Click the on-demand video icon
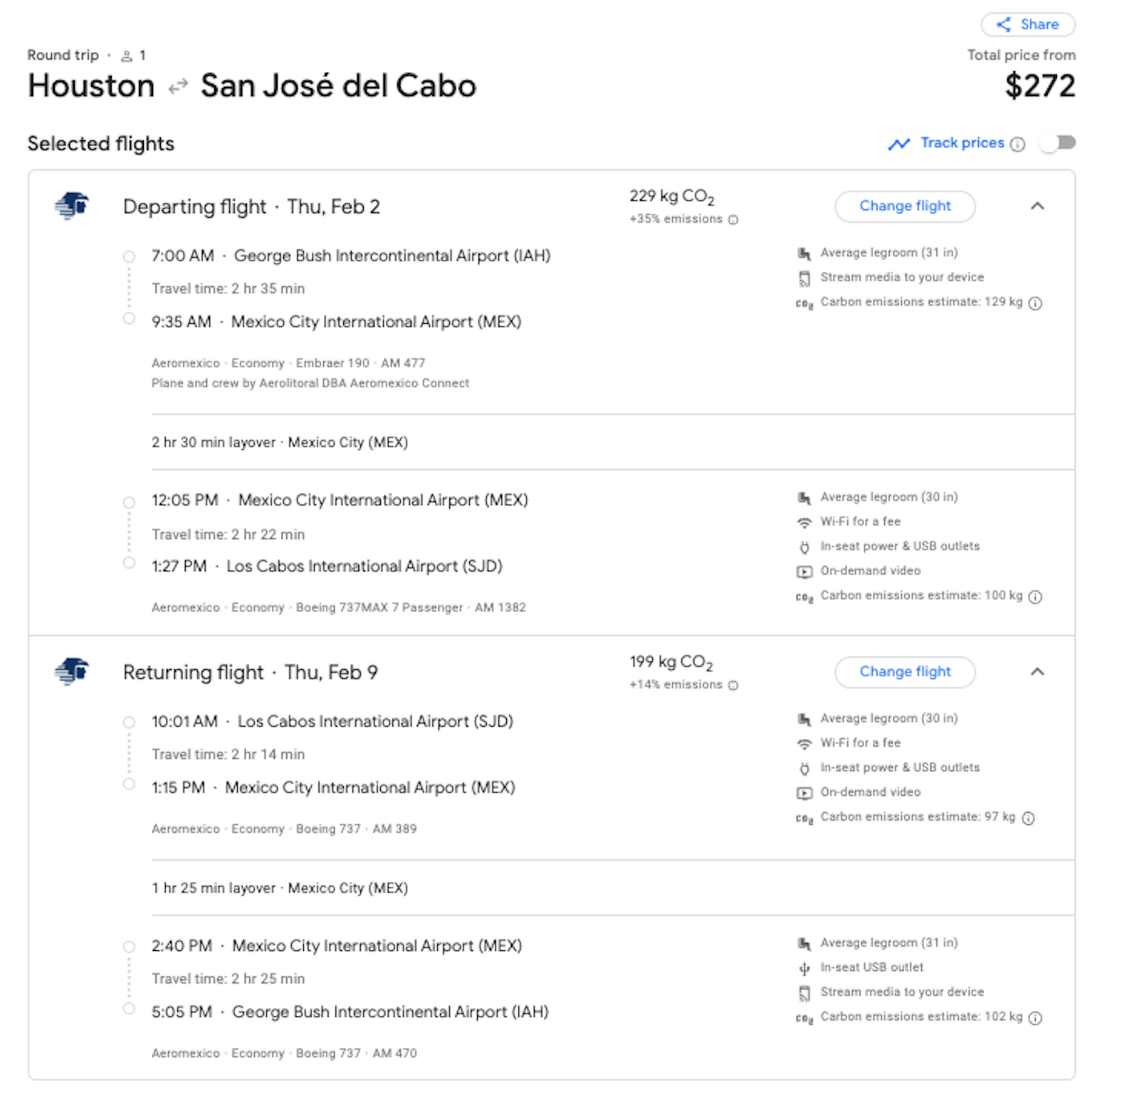Viewport: 1139px width, 1099px height. pyautogui.click(x=804, y=571)
